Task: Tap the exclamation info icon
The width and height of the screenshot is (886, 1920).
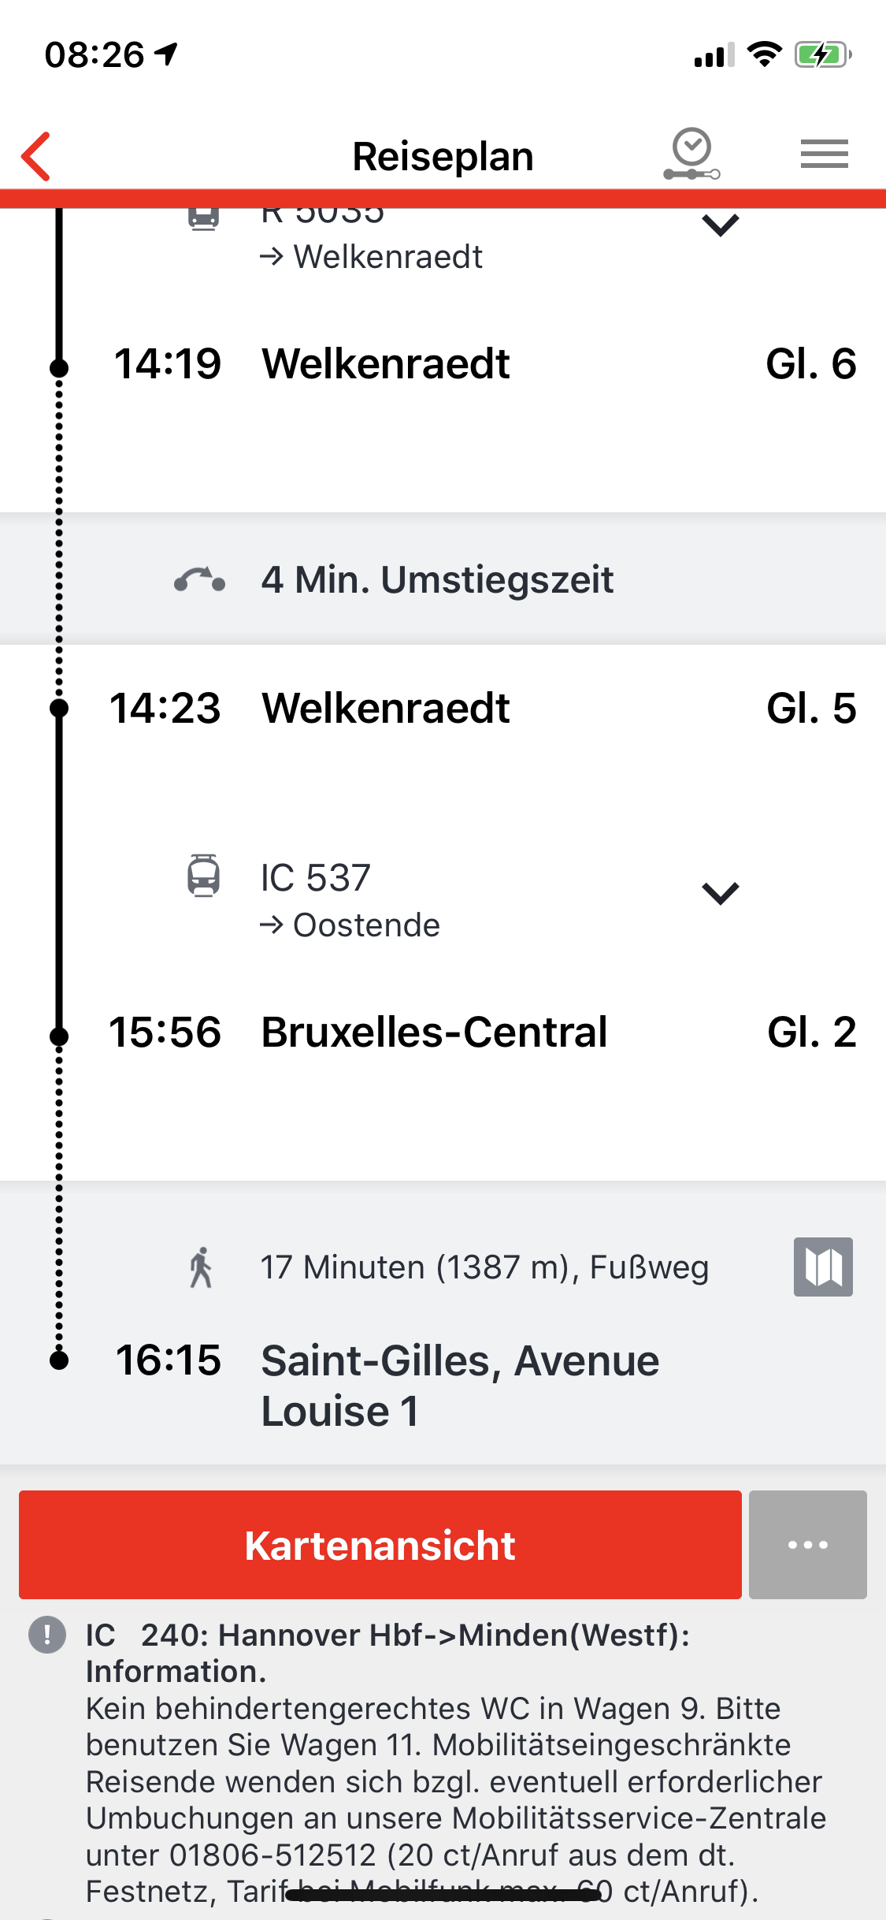Action: (x=47, y=1634)
